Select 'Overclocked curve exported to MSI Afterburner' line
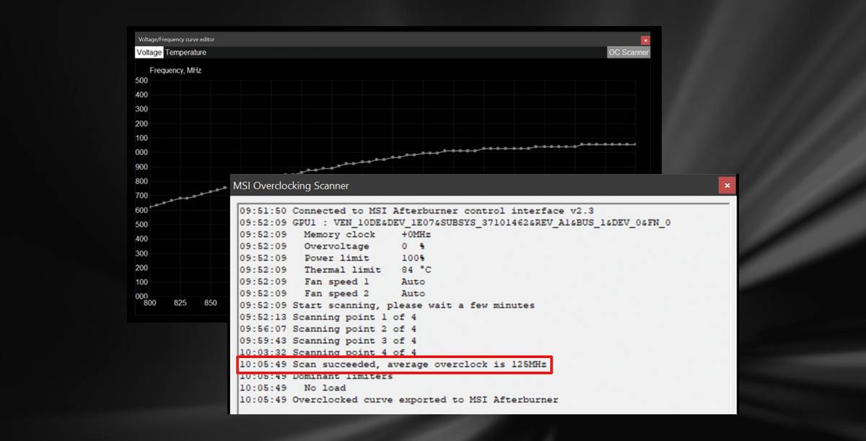Image resolution: width=866 pixels, height=441 pixels. point(399,400)
